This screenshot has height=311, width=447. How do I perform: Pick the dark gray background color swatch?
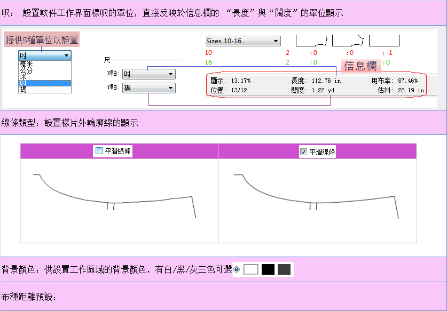pyautogui.click(x=284, y=269)
